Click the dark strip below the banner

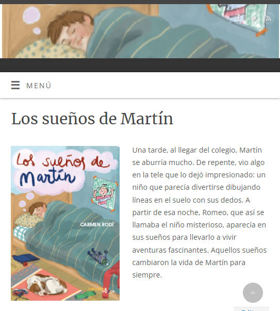tap(140, 65)
